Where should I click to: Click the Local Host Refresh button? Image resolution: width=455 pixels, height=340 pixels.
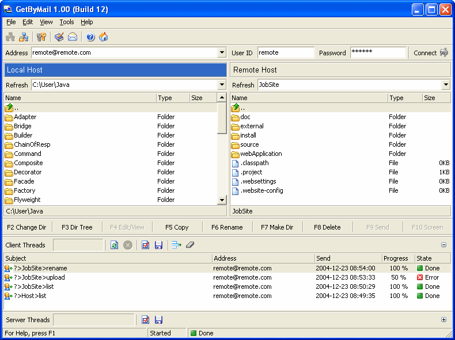17,85
